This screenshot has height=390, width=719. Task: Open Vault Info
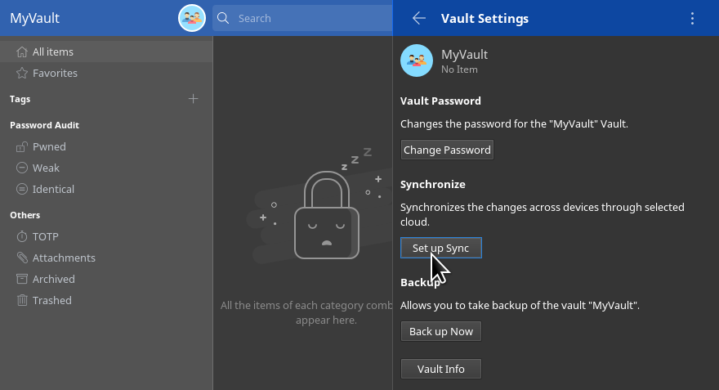441,369
